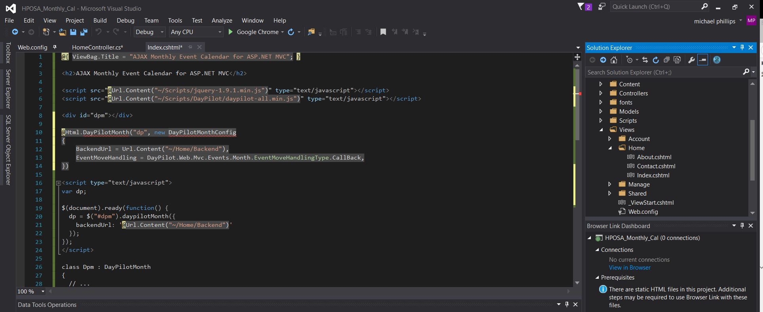Click the View in Browser link
Screen dimensions: 763x312
tap(630, 268)
